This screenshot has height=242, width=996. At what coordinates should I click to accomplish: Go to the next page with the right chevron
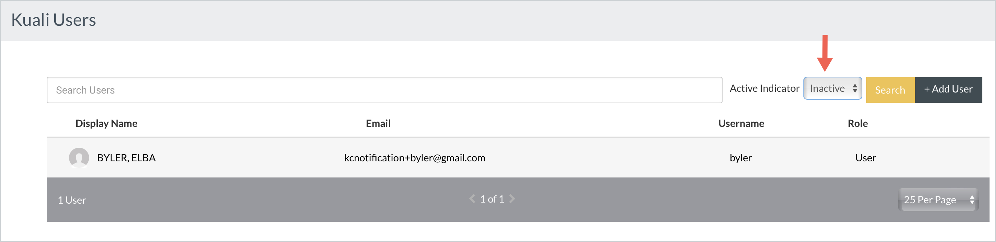512,199
